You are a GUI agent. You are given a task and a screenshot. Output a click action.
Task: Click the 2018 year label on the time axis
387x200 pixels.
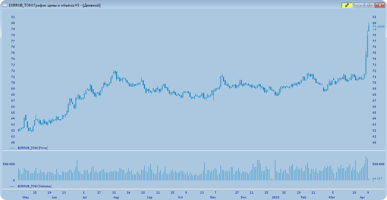pos(275,197)
